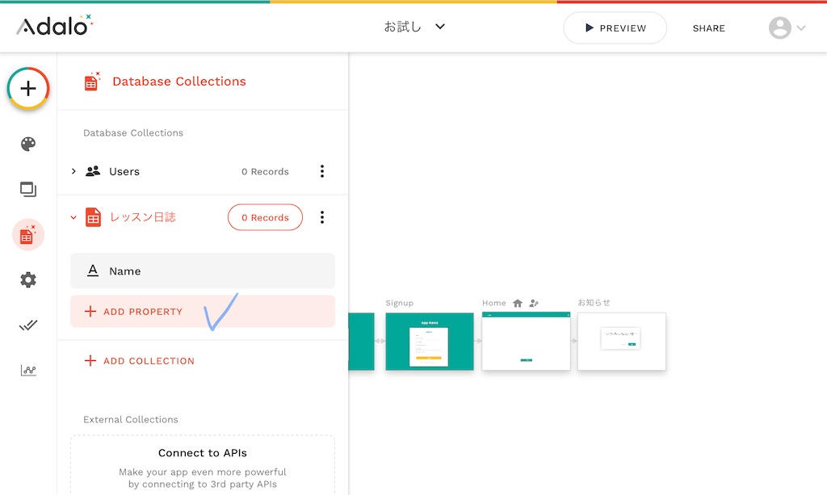The height and width of the screenshot is (495, 827).
Task: Click the Database Collections header icon
Action: (92, 82)
